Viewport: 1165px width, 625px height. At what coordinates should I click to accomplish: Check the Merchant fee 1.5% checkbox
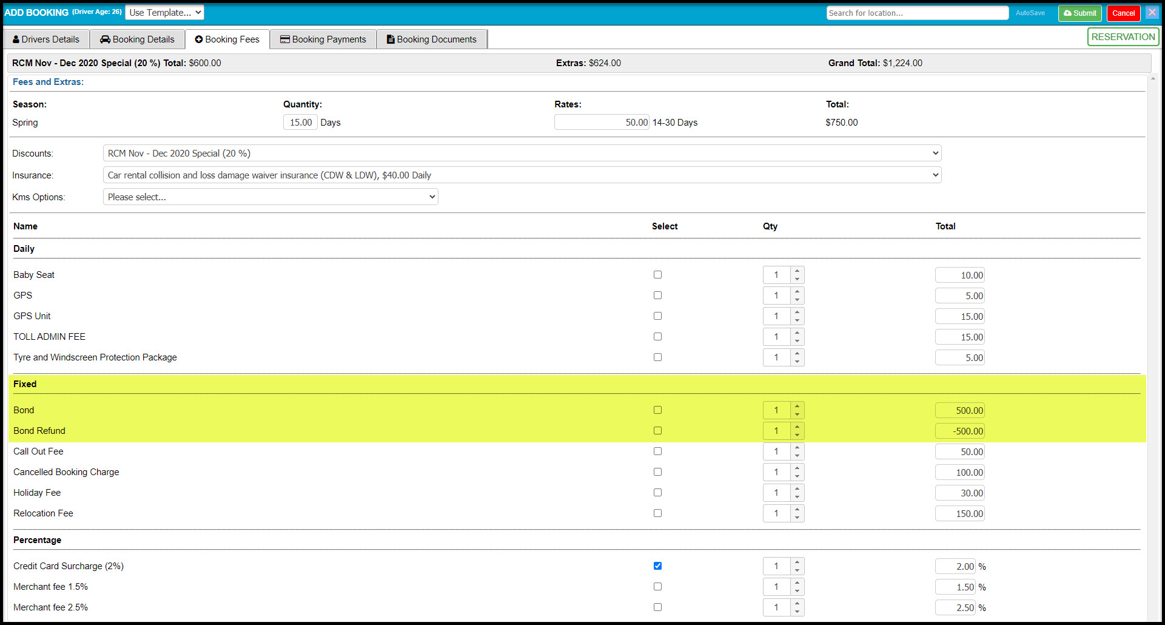[657, 587]
